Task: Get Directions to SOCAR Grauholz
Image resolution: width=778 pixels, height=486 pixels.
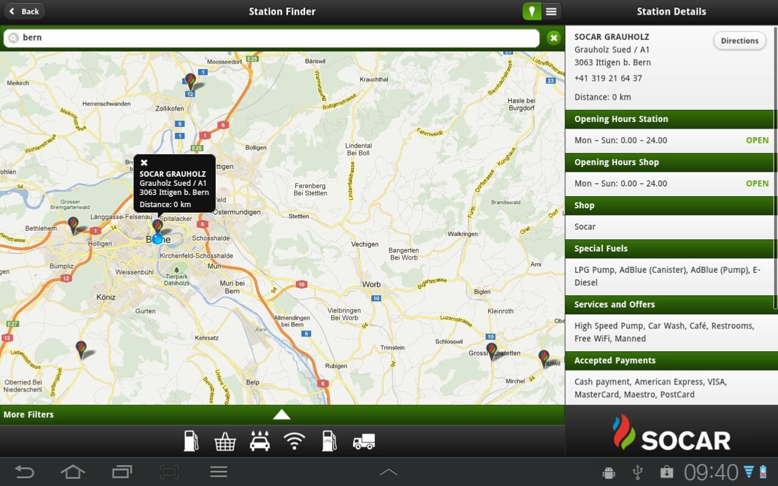Action: 740,41
